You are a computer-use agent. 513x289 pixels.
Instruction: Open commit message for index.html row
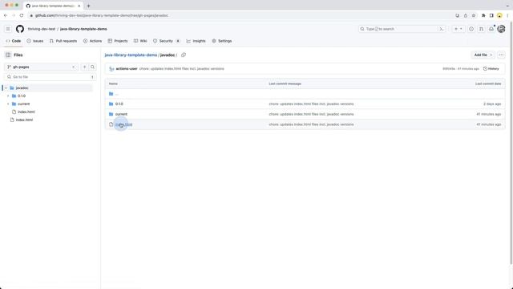tap(311, 124)
